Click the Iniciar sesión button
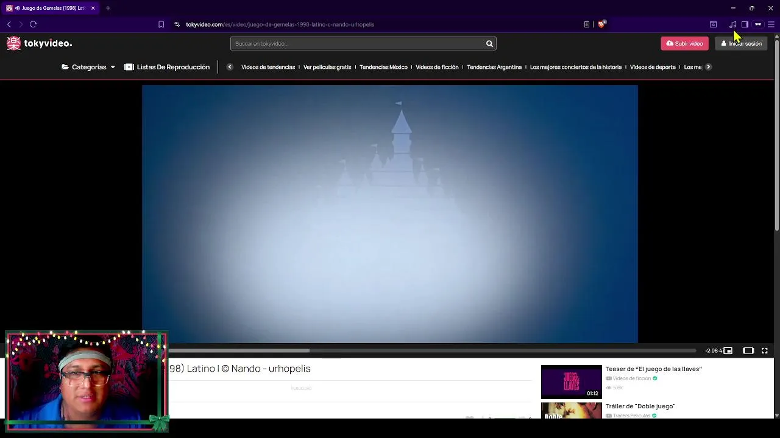Viewport: 780px width, 438px height. [741, 44]
